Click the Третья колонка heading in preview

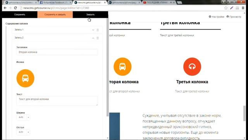(x=192, y=82)
